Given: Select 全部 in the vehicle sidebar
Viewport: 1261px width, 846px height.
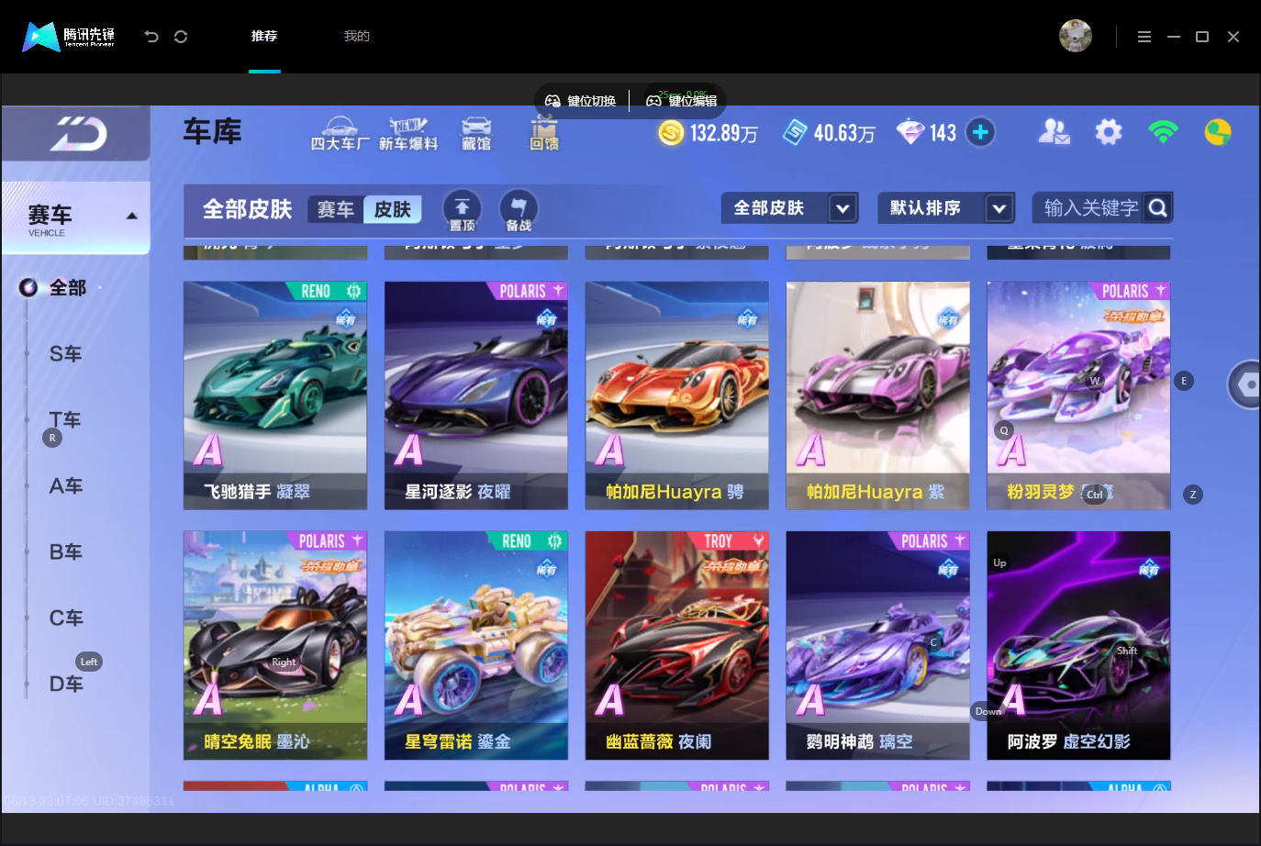Looking at the screenshot, I should click(67, 288).
